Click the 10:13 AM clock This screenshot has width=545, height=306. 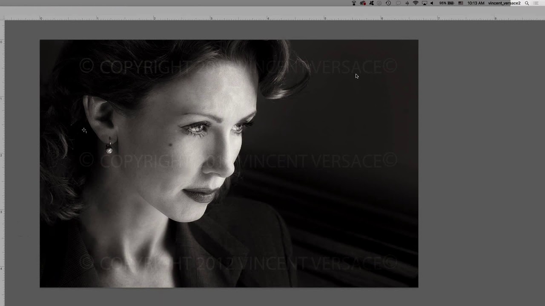476,3
